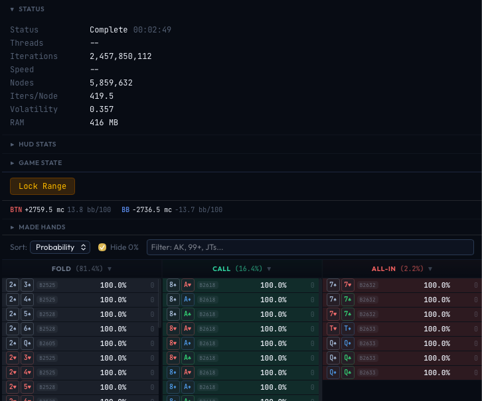
Task: Select the 7♠ 7♥ hand in All-in column
Action: (x=341, y=285)
